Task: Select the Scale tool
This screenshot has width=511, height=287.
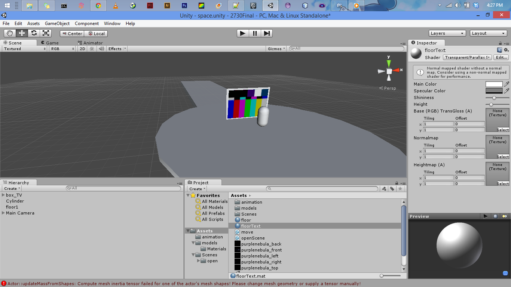Action: [x=46, y=33]
